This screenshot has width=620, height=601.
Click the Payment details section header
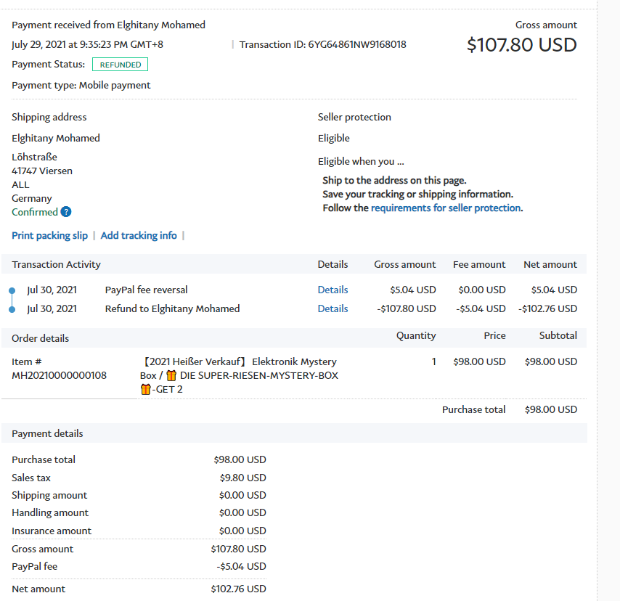tap(47, 433)
